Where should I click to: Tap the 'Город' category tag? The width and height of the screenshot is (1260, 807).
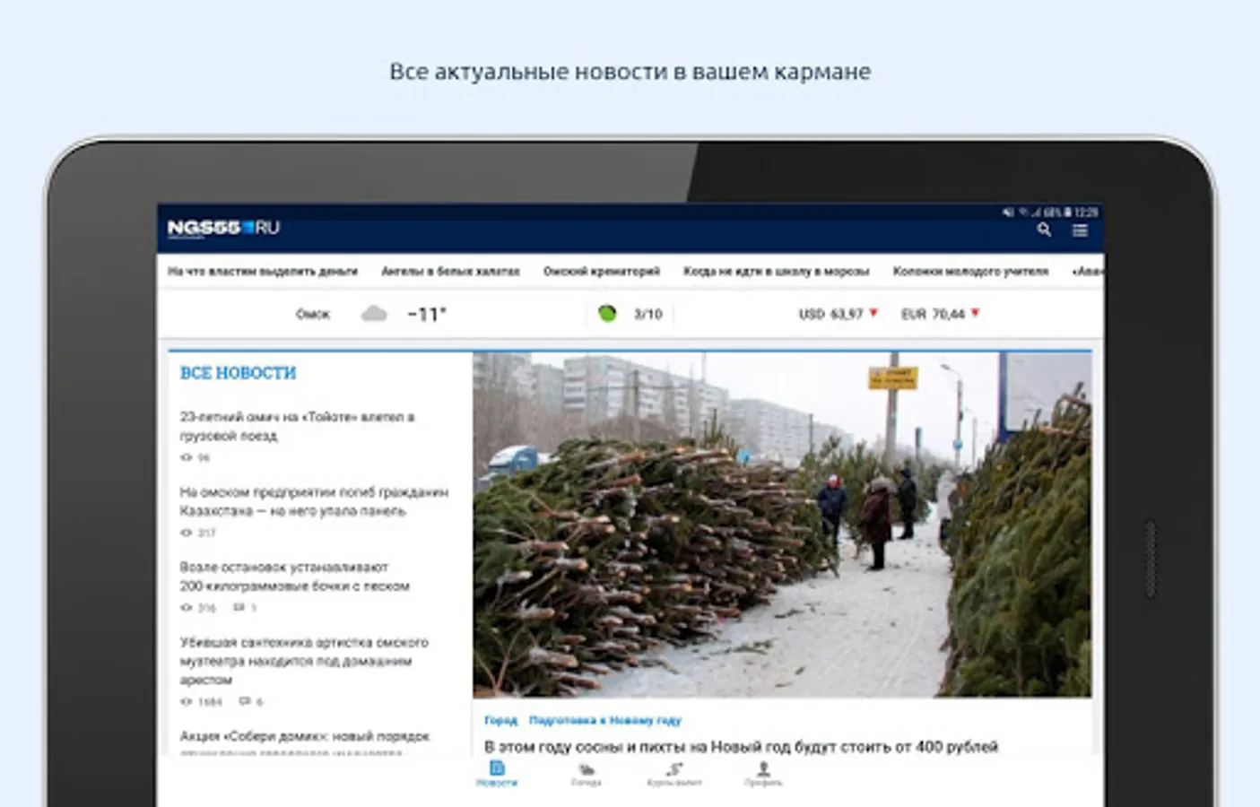pyautogui.click(x=500, y=720)
